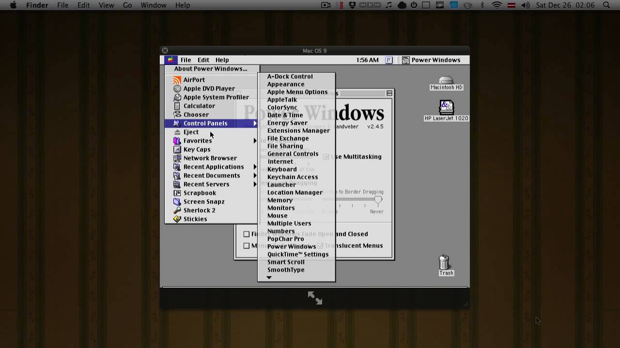Image resolution: width=620 pixels, height=348 pixels.
Task: Click the down arrow at submenu bottom
Action: point(269,277)
